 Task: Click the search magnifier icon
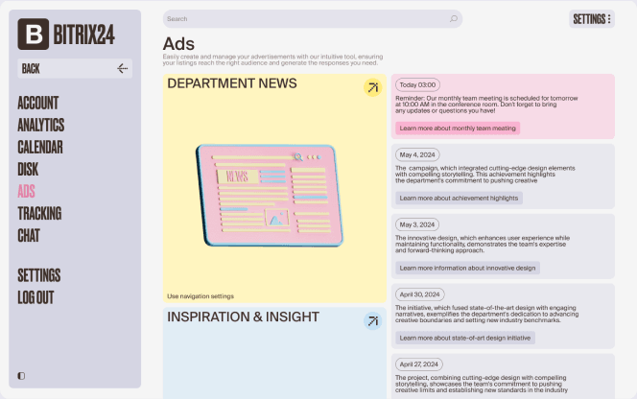454,18
